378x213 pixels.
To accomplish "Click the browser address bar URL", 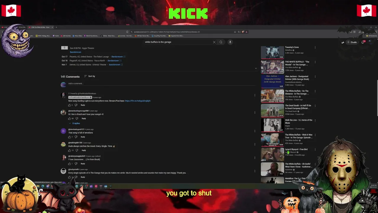I will tap(167, 32).
